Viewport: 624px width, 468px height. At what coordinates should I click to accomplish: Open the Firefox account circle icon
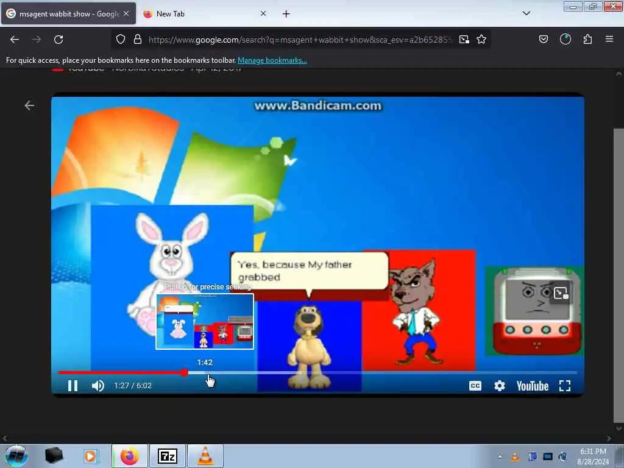click(x=565, y=39)
